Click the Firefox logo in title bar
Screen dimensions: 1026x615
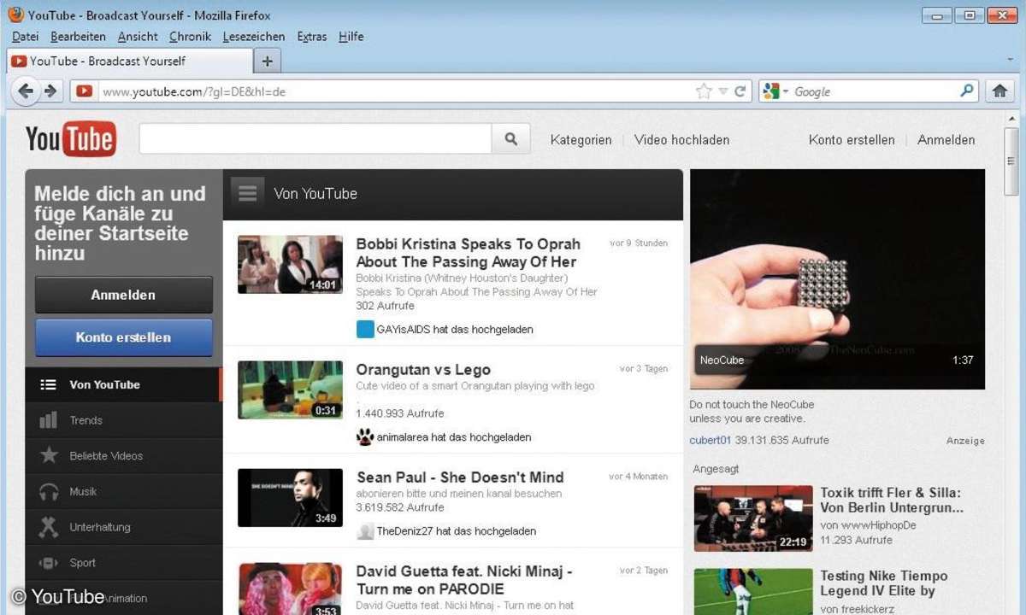15,14
